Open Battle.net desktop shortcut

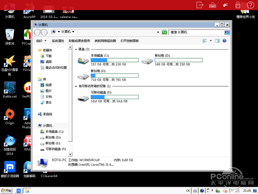coord(9,88)
